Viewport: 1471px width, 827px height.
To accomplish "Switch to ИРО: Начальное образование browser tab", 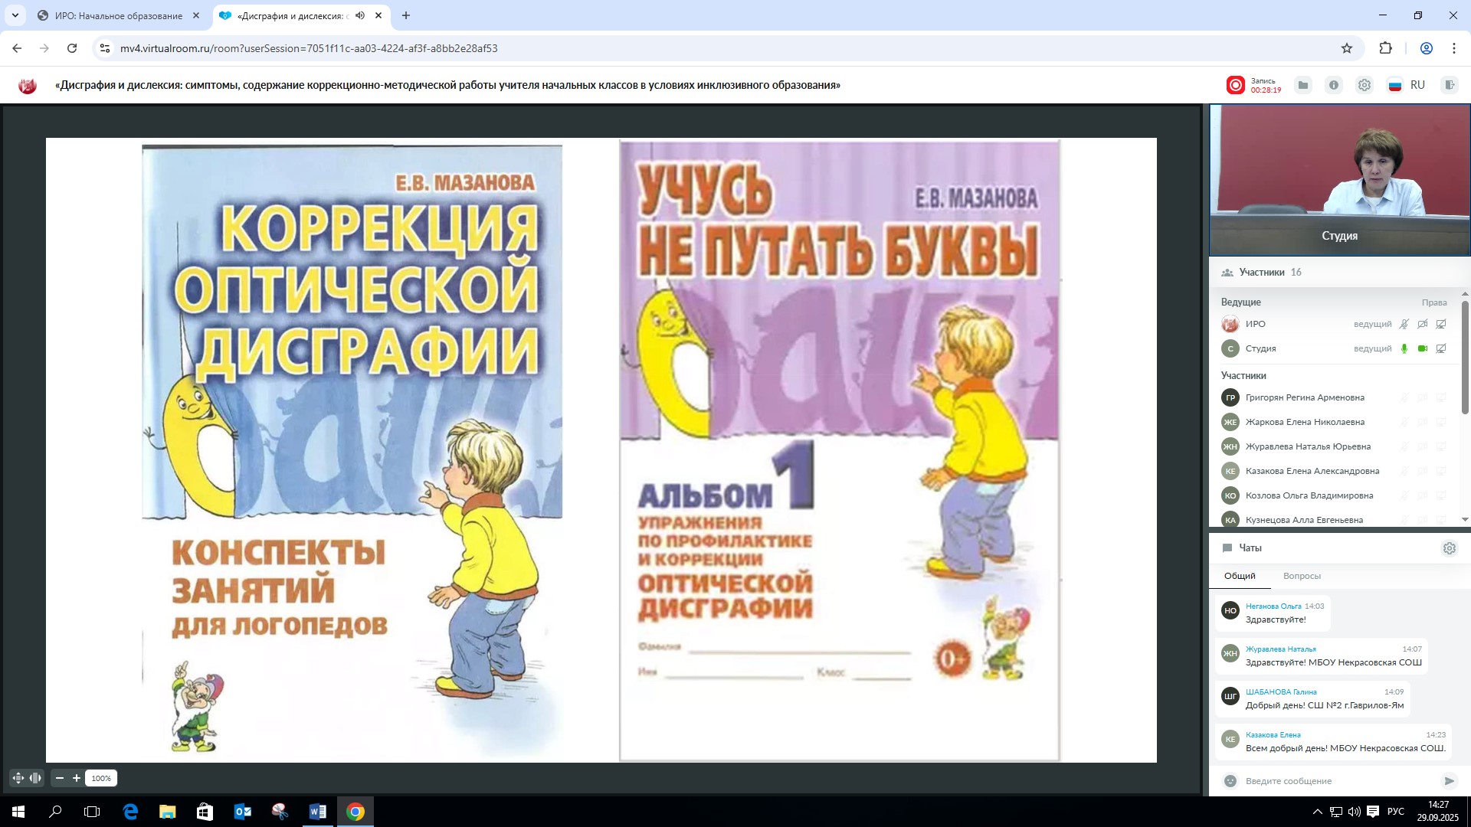I will coord(119,15).
